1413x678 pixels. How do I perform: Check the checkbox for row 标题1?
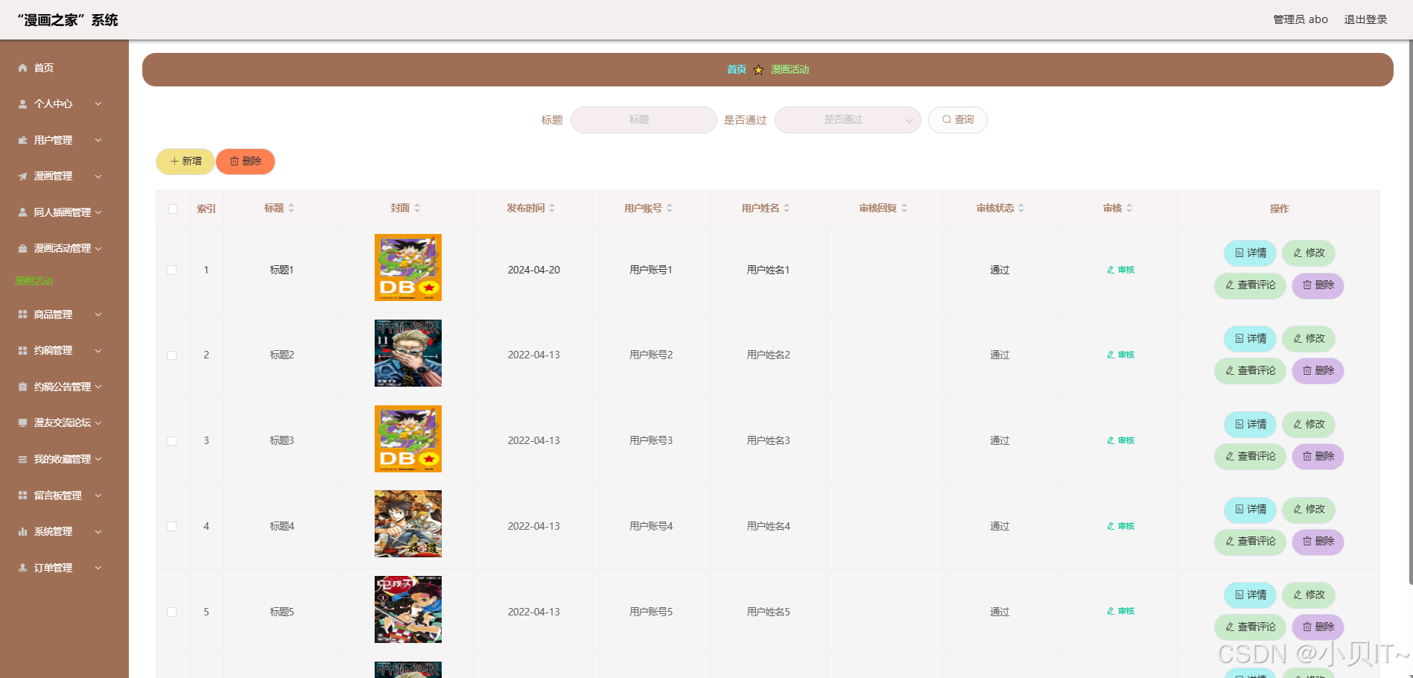172,270
